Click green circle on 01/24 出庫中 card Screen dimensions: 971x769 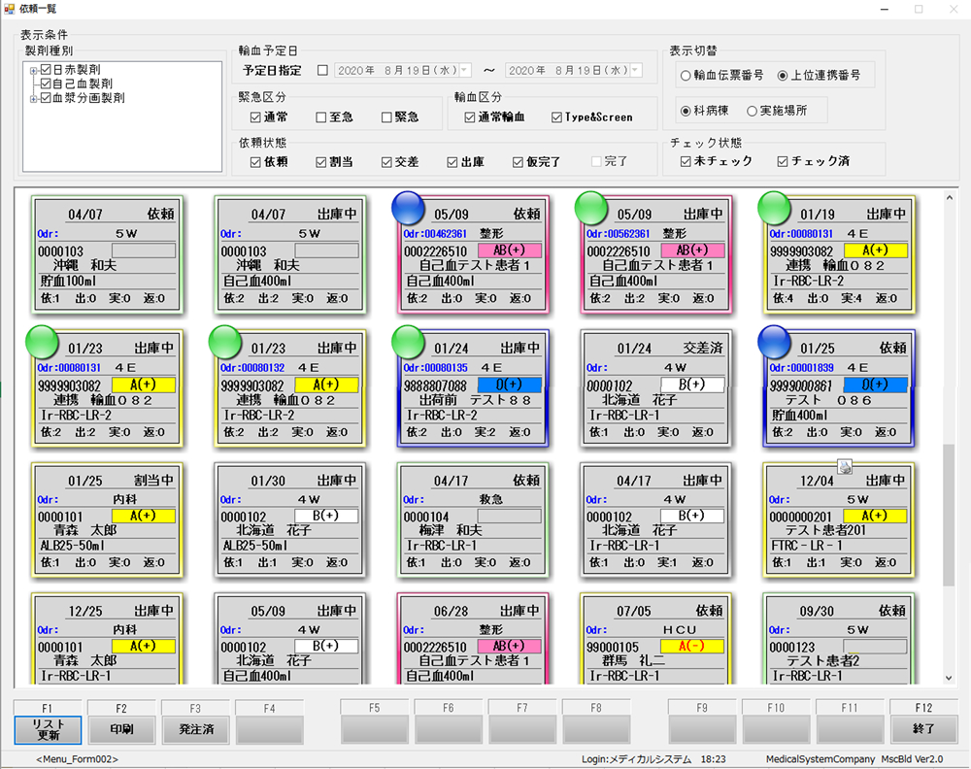[410, 342]
